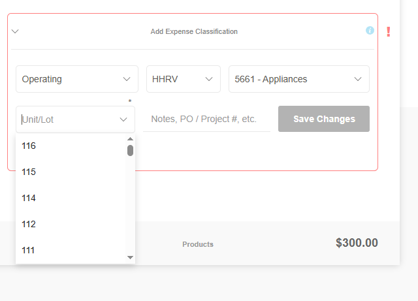Click the Unit/Lot dropdown chevron arrow
Viewport: 418px width, 301px height.
pos(123,119)
